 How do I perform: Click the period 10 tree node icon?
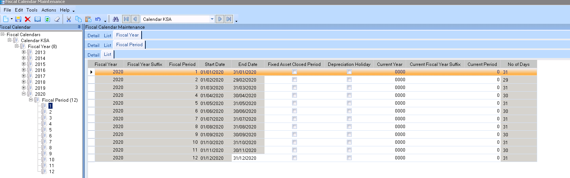click(x=44, y=159)
